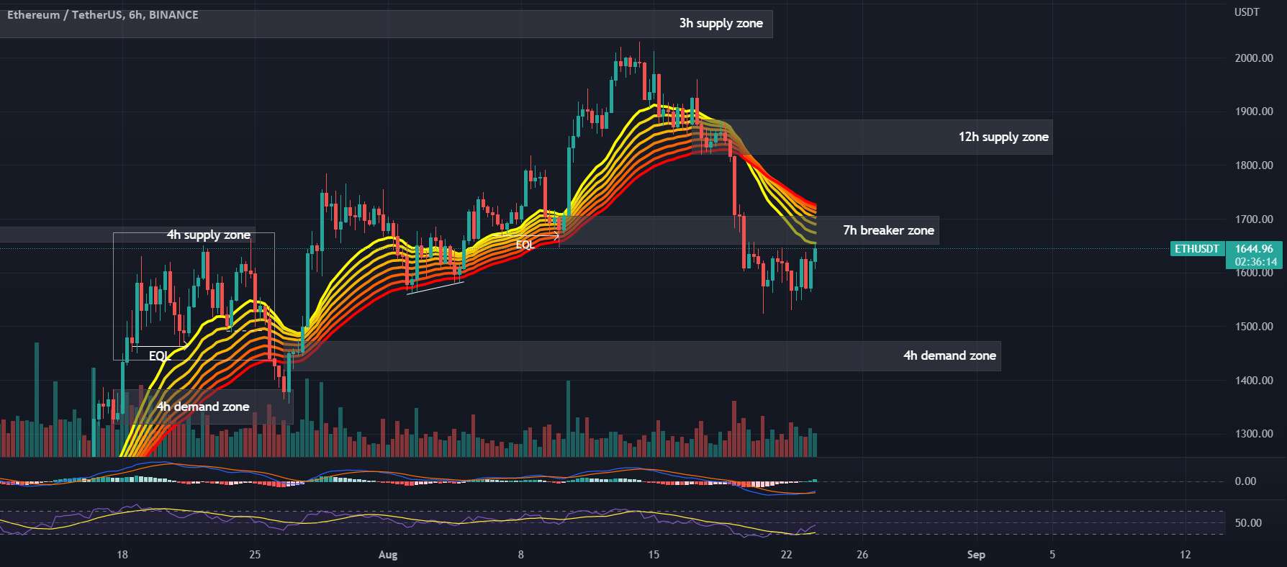
Task: Click the '5' date on time axis
Action: (x=1052, y=554)
